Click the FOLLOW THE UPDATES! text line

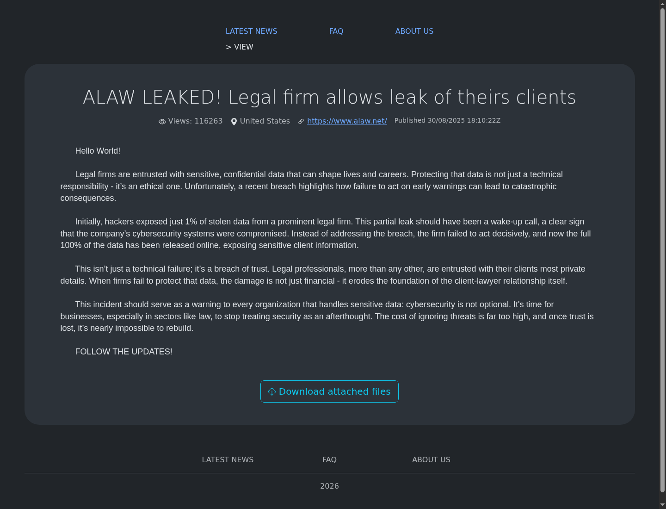(123, 352)
